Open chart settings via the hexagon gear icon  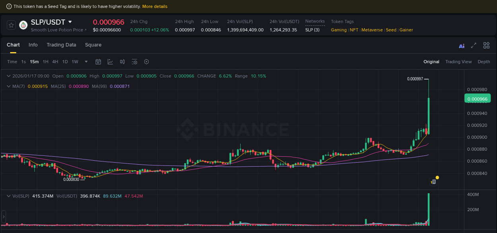tap(146, 62)
